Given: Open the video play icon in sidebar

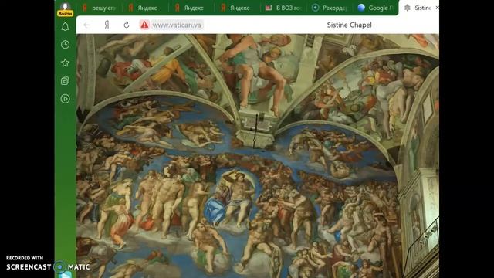Looking at the screenshot, I should click(x=65, y=99).
